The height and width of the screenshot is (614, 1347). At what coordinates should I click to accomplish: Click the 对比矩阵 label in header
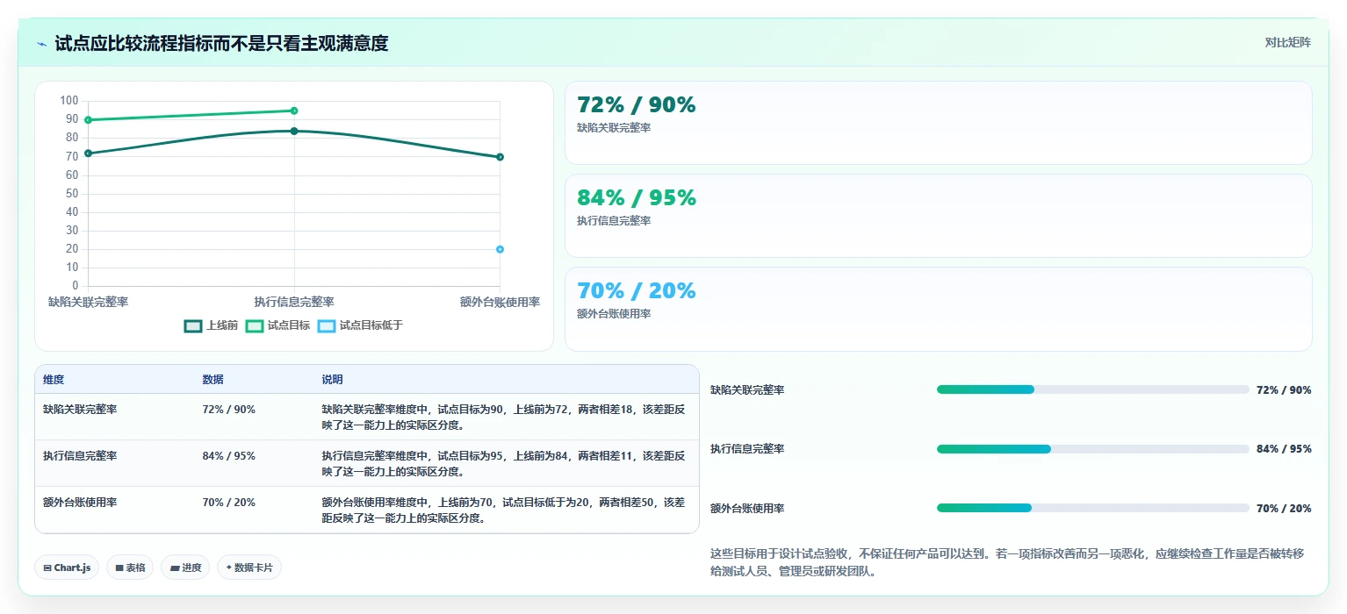point(1287,42)
